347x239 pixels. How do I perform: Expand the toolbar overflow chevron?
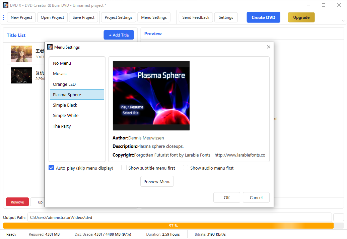343,20
